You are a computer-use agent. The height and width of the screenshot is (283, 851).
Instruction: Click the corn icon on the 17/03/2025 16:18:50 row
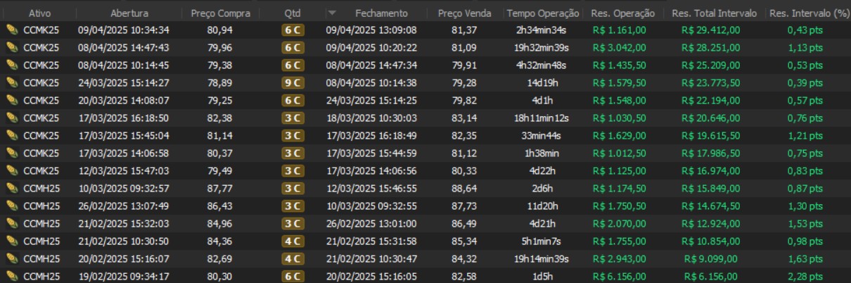pos(12,118)
